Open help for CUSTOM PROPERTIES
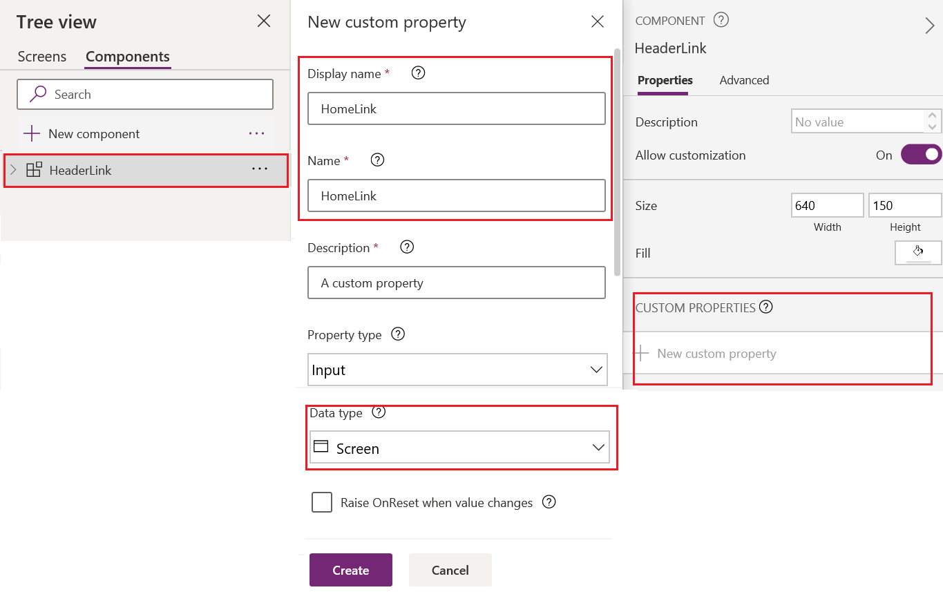Image resolution: width=943 pixels, height=592 pixels. tap(765, 307)
